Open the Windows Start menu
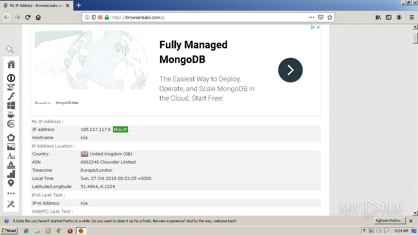418x235 pixels. tap(9, 230)
